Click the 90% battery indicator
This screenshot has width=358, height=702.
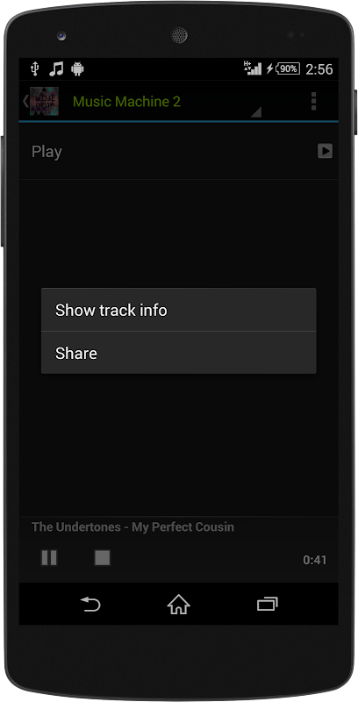[288, 68]
